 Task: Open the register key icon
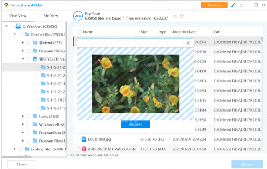point(233,5)
